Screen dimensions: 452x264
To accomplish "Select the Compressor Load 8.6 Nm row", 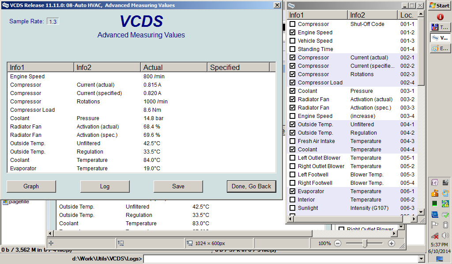I will [141, 110].
